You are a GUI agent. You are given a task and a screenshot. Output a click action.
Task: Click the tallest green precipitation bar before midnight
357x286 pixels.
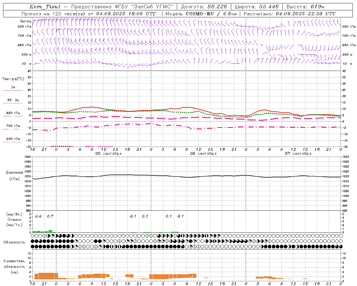pyautogui.click(x=50, y=231)
